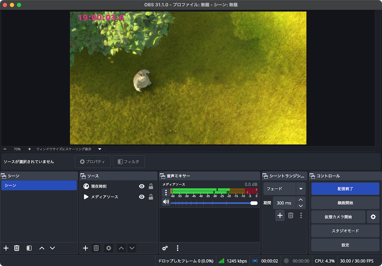Image resolution: width=382 pixels, height=266 pixels.
Task: Click the 0.0 dB level readout
Action: (251, 184)
